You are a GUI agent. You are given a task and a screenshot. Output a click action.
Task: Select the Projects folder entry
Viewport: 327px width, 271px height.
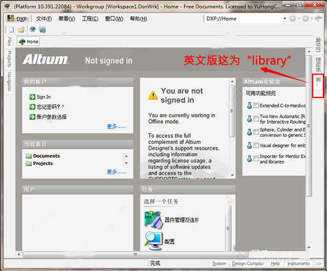[x=39, y=164]
